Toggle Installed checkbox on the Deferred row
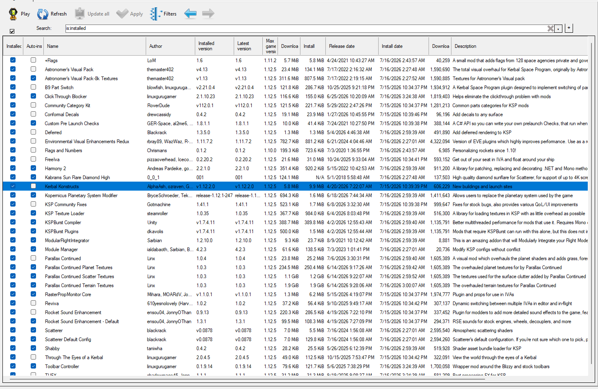Screen dimensions: 598x389 pos(13,132)
